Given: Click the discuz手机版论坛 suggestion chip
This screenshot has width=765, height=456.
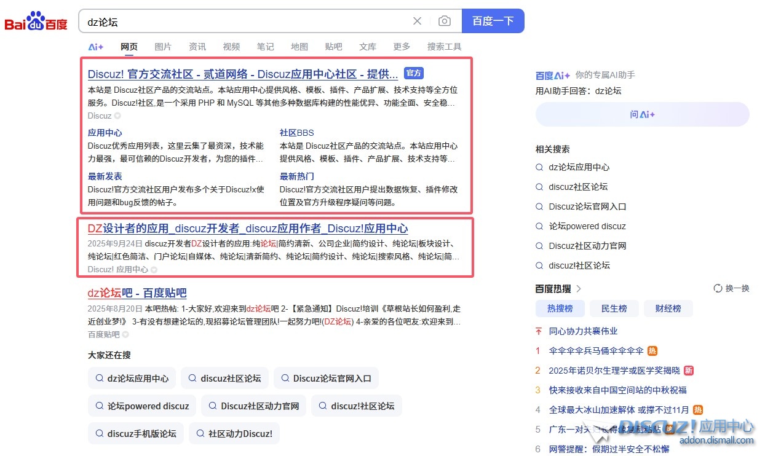Looking at the screenshot, I should click(x=136, y=433).
